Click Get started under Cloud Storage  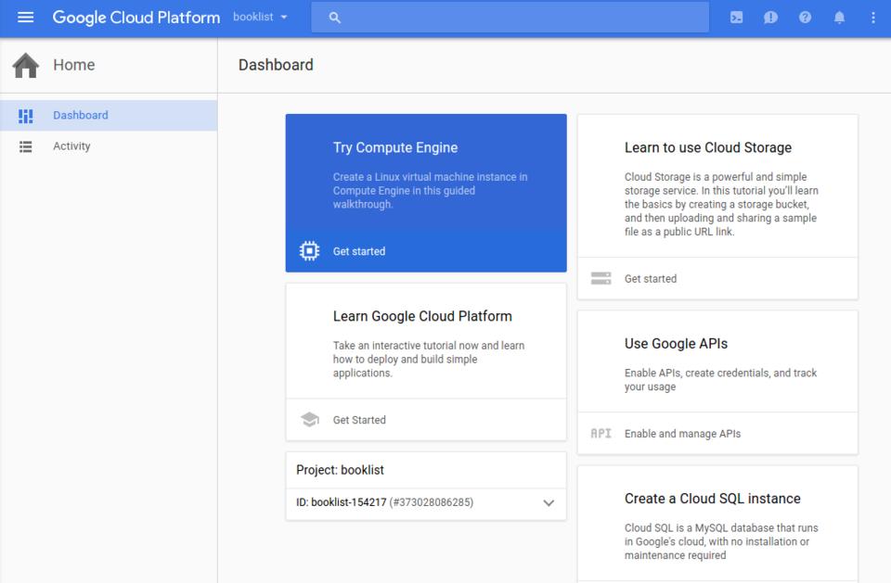(x=650, y=278)
